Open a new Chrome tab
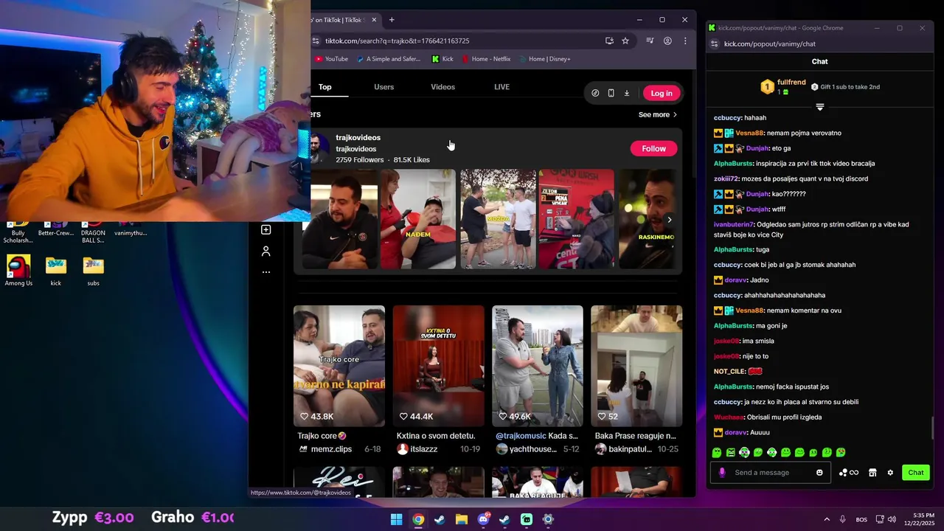 point(392,20)
